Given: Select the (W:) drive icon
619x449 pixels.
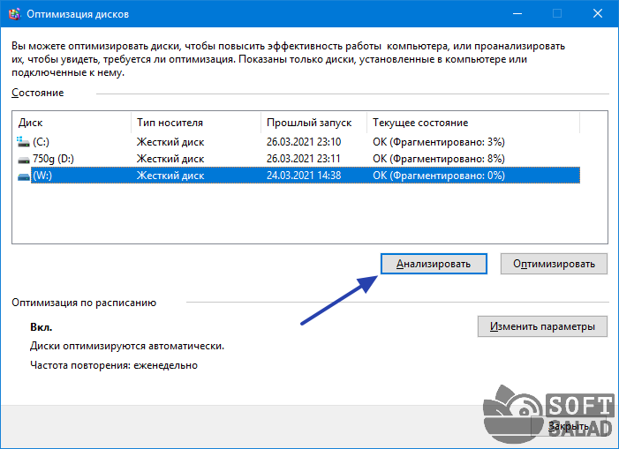Looking at the screenshot, I should click(x=24, y=176).
